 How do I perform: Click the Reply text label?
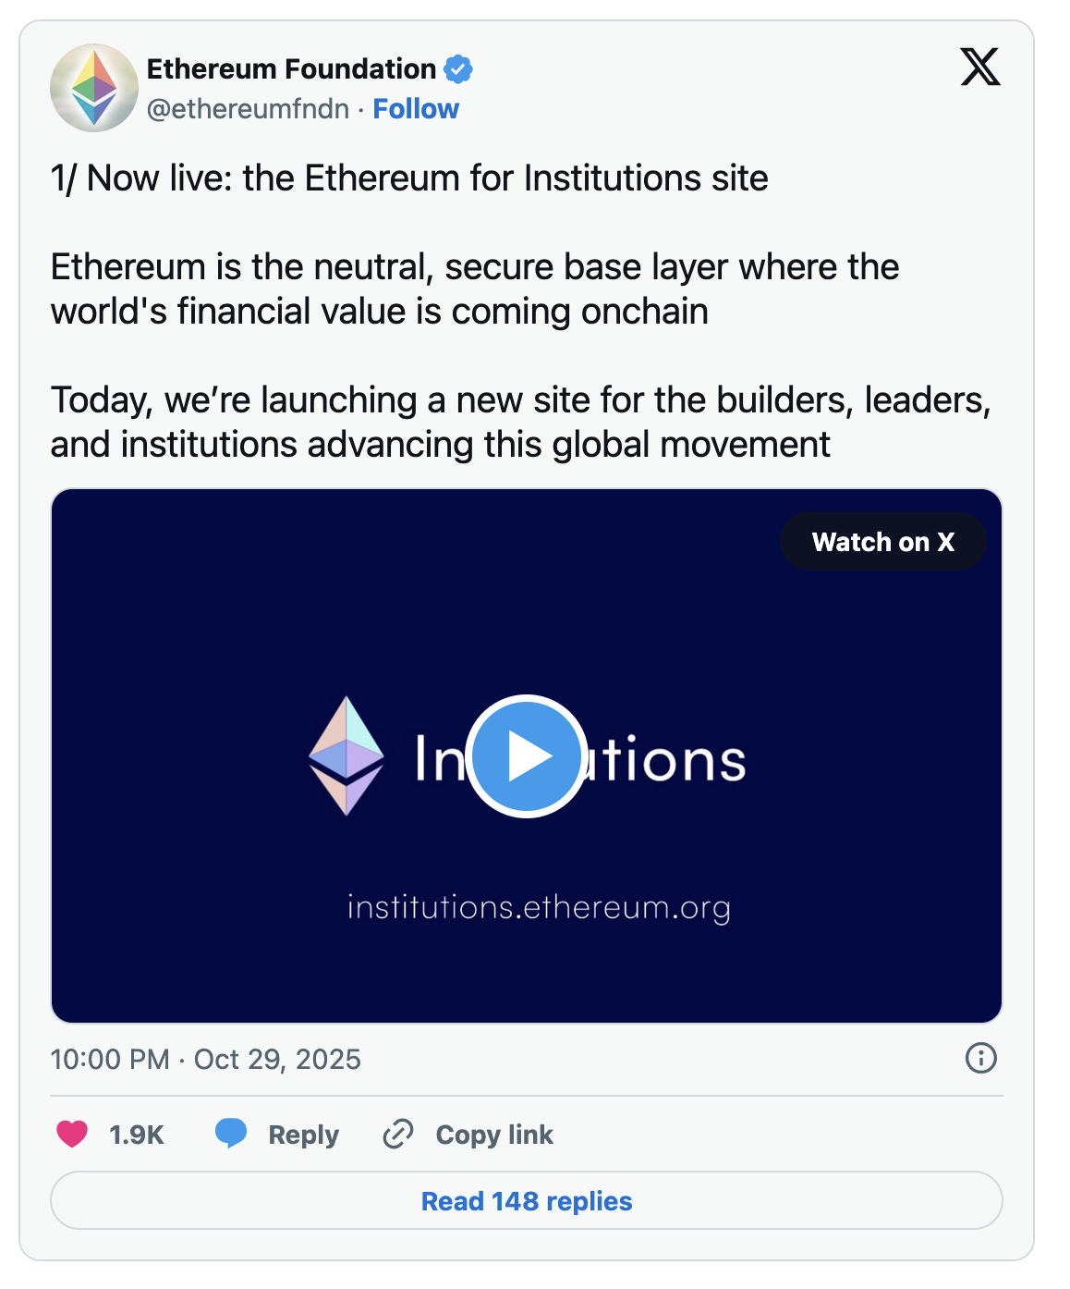[303, 1135]
